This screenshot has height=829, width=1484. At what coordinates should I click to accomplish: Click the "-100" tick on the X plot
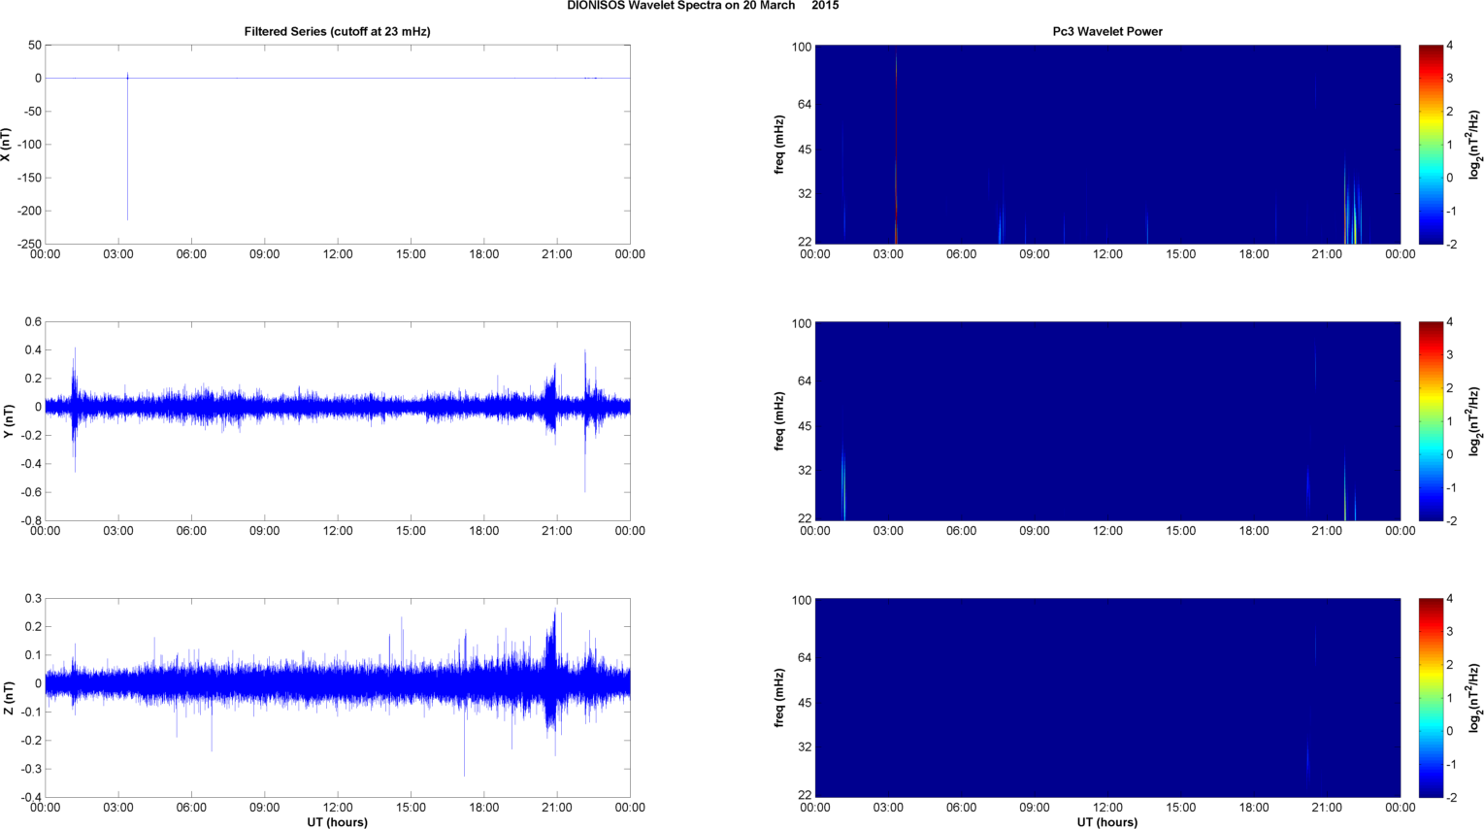[x=29, y=145]
